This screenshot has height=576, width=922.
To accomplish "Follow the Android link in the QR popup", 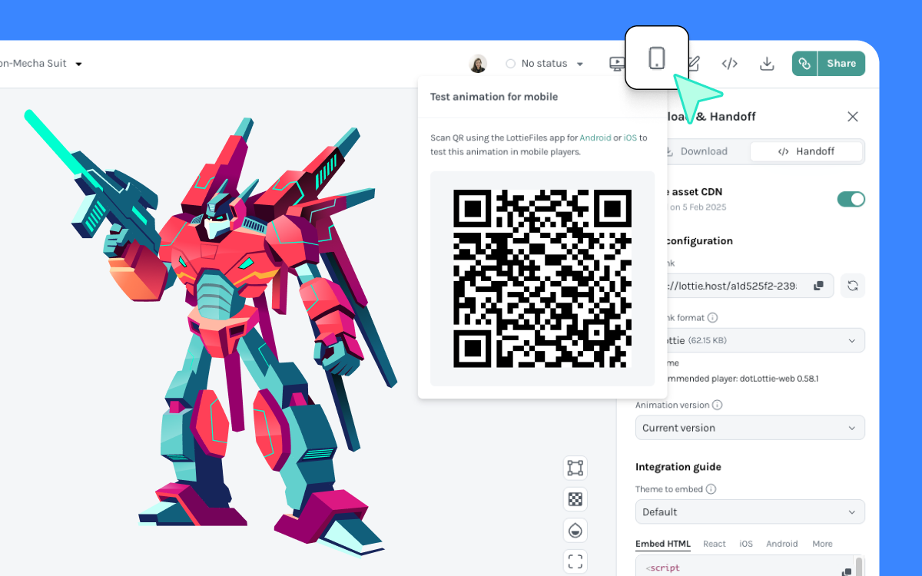I will (x=595, y=138).
